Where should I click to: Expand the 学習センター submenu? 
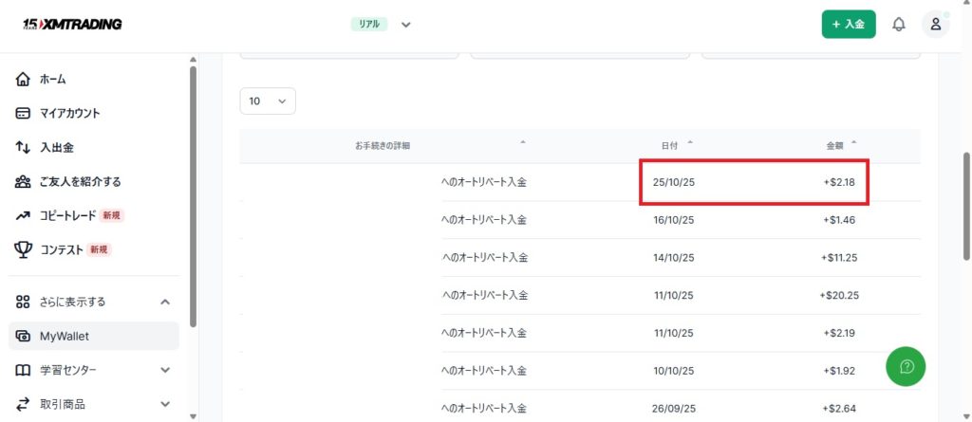pos(165,370)
